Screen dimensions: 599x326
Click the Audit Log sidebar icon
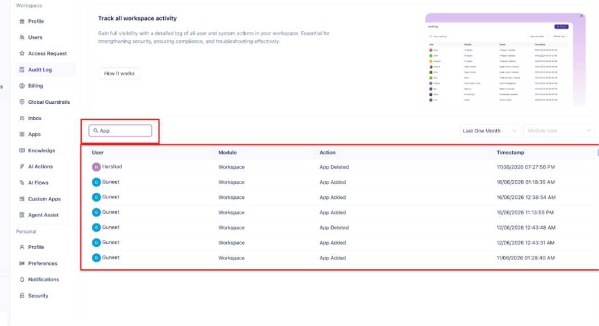(22, 70)
